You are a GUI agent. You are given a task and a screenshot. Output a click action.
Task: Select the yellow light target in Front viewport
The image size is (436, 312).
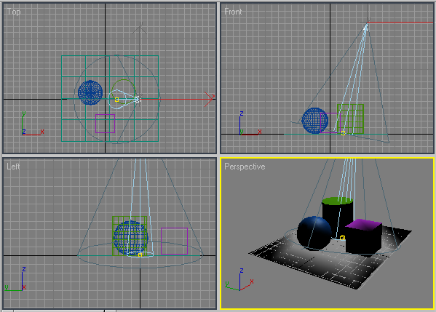pyautogui.click(x=343, y=133)
